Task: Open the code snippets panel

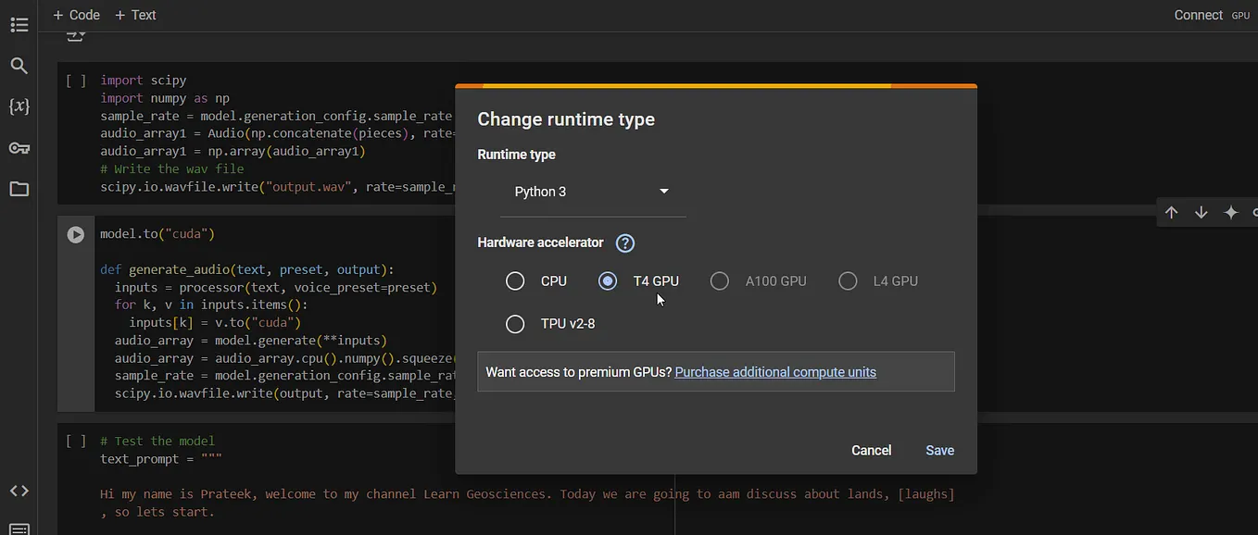Action: click(x=19, y=491)
